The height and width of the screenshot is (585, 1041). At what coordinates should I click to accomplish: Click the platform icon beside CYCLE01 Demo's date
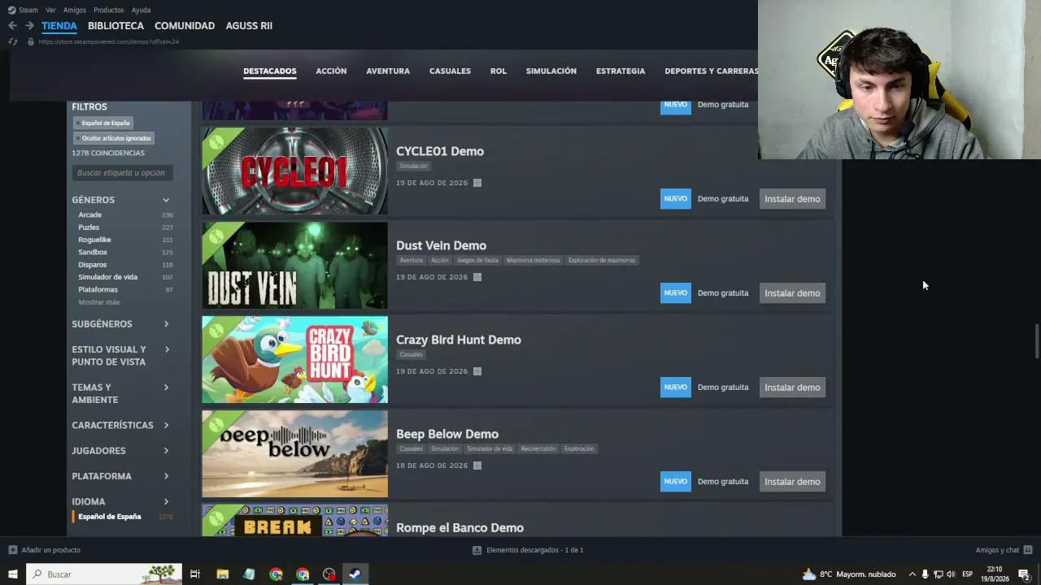(477, 183)
